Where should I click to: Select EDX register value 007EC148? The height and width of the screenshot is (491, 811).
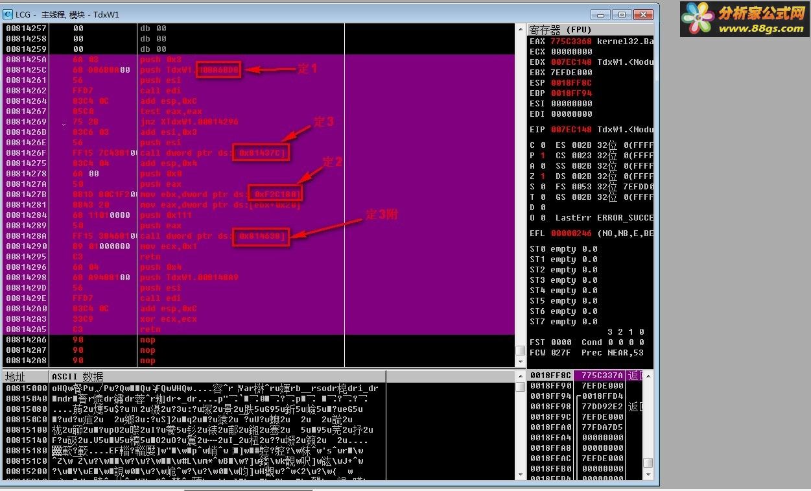(571, 62)
